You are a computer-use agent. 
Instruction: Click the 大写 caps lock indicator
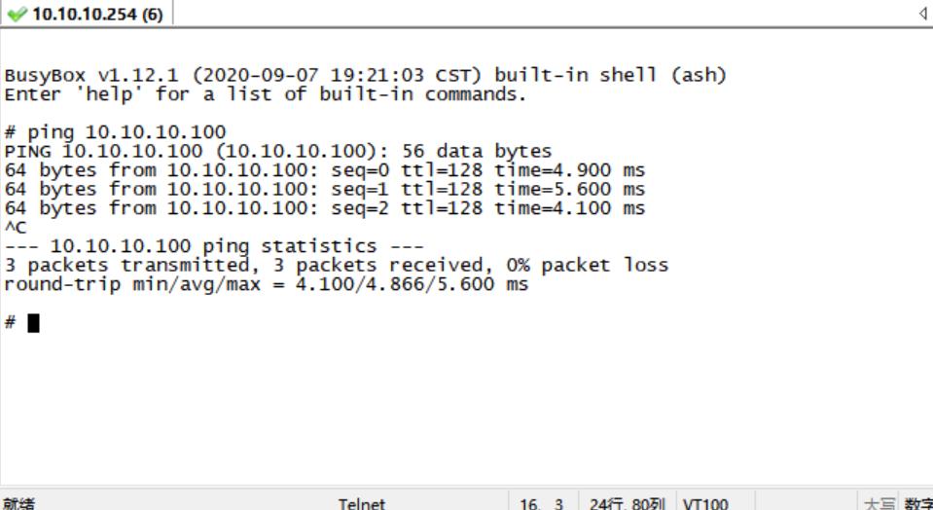point(878,503)
